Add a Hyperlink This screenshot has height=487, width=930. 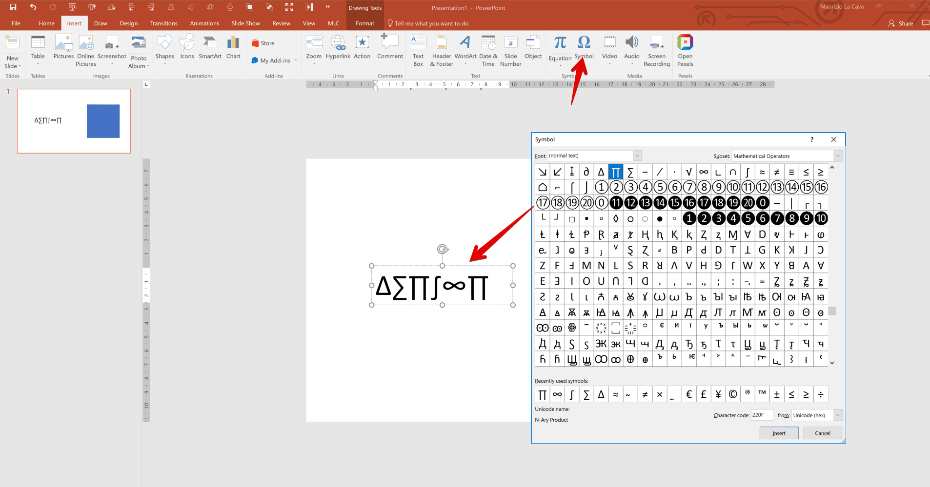(338, 46)
